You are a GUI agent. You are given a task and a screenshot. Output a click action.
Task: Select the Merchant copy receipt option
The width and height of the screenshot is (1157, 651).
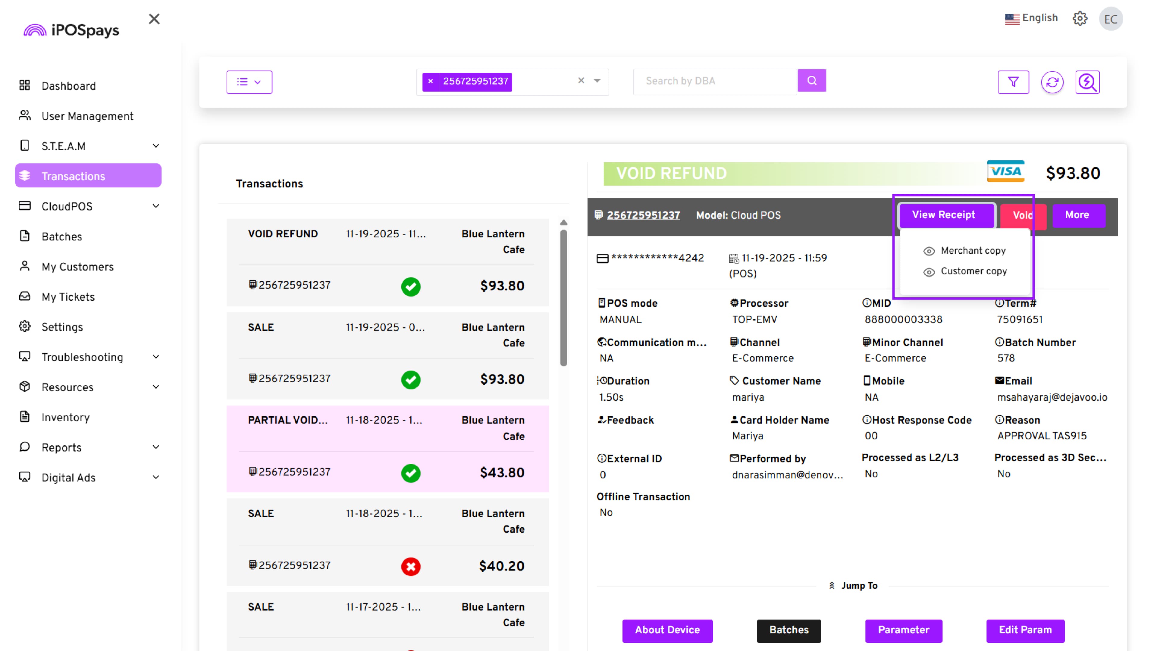coord(972,251)
